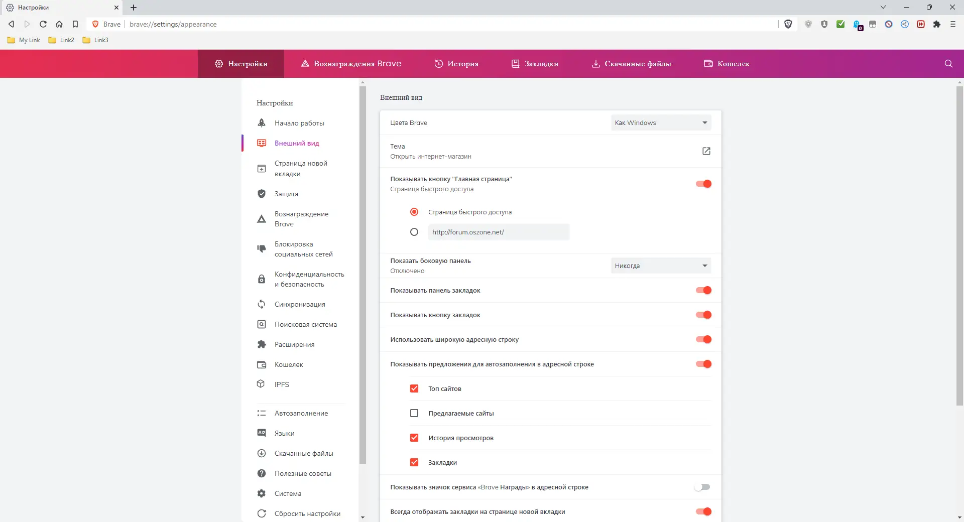
Task: Click the gray two-circle extension icon
Action: point(873,24)
